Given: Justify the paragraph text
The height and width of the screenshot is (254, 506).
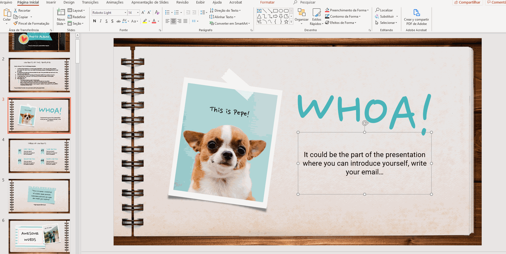Looking at the screenshot, I should click(185, 21).
